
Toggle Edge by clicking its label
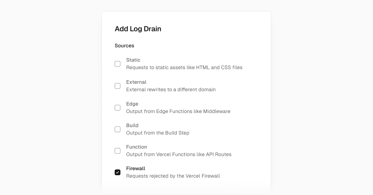[132, 104]
